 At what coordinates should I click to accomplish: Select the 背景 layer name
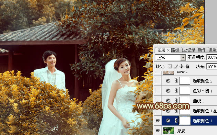pos(181,131)
